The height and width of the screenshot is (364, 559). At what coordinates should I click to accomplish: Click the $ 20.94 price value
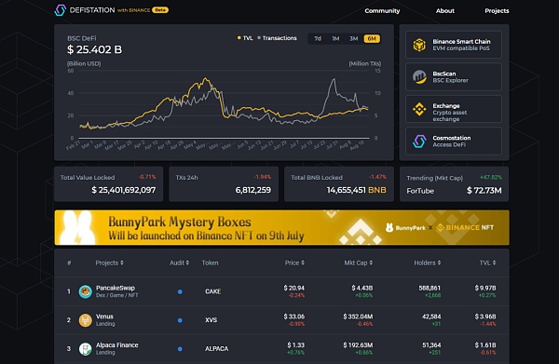[x=294, y=288]
